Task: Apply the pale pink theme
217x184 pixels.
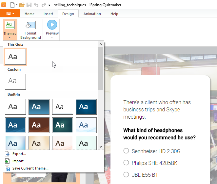Action: pos(63,143)
